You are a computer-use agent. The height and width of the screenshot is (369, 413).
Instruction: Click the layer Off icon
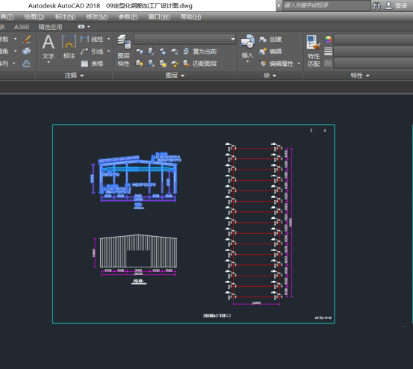pyautogui.click(x=140, y=52)
